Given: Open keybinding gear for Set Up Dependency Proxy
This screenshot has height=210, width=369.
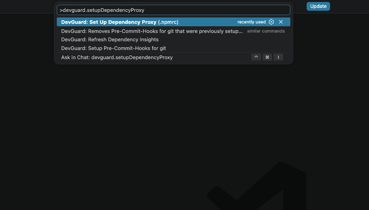Looking at the screenshot, I should coord(271,22).
